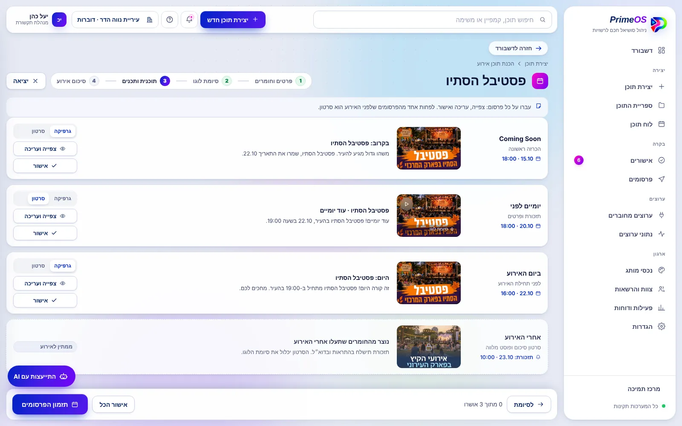Click ממתין לאירוע status pill
The height and width of the screenshot is (426, 682).
(x=45, y=346)
